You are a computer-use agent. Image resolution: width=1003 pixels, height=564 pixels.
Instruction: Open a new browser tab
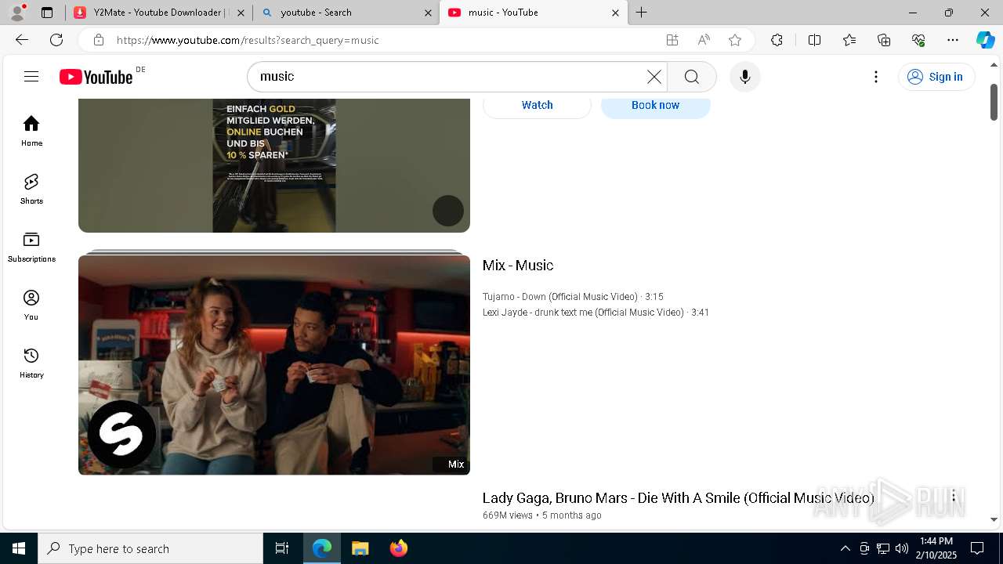pos(641,13)
